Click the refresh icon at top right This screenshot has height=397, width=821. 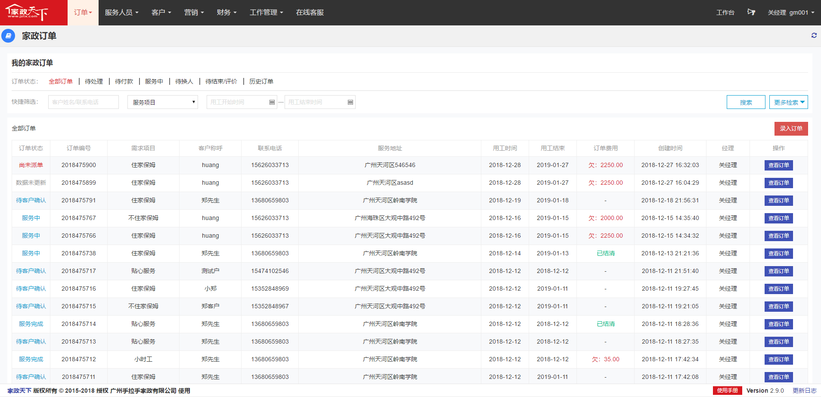coord(814,35)
